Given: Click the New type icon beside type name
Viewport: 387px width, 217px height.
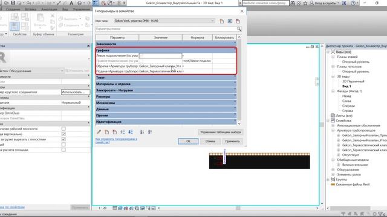Looking at the screenshot, I should [222, 21].
